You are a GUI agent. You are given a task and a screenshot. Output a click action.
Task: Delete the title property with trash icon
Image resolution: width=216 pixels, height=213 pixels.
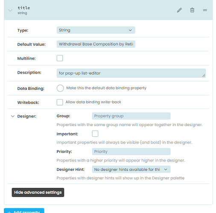pyautogui.click(x=192, y=10)
